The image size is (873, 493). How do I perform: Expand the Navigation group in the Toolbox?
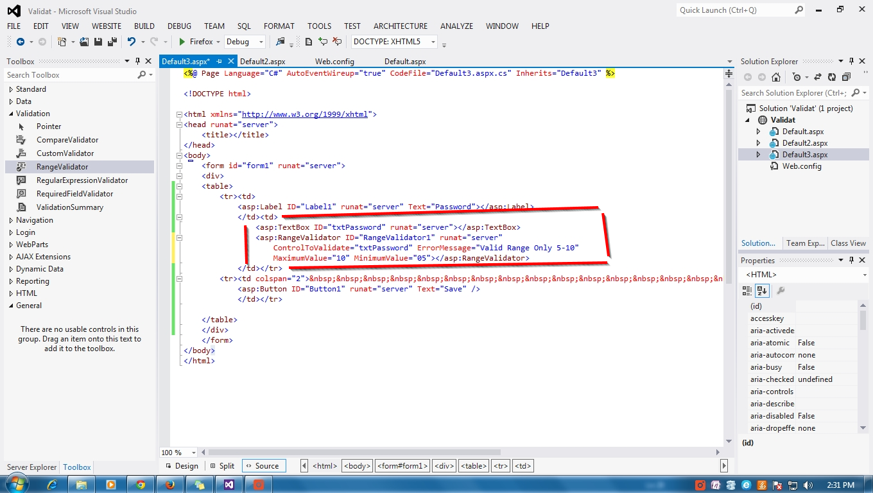tap(33, 220)
